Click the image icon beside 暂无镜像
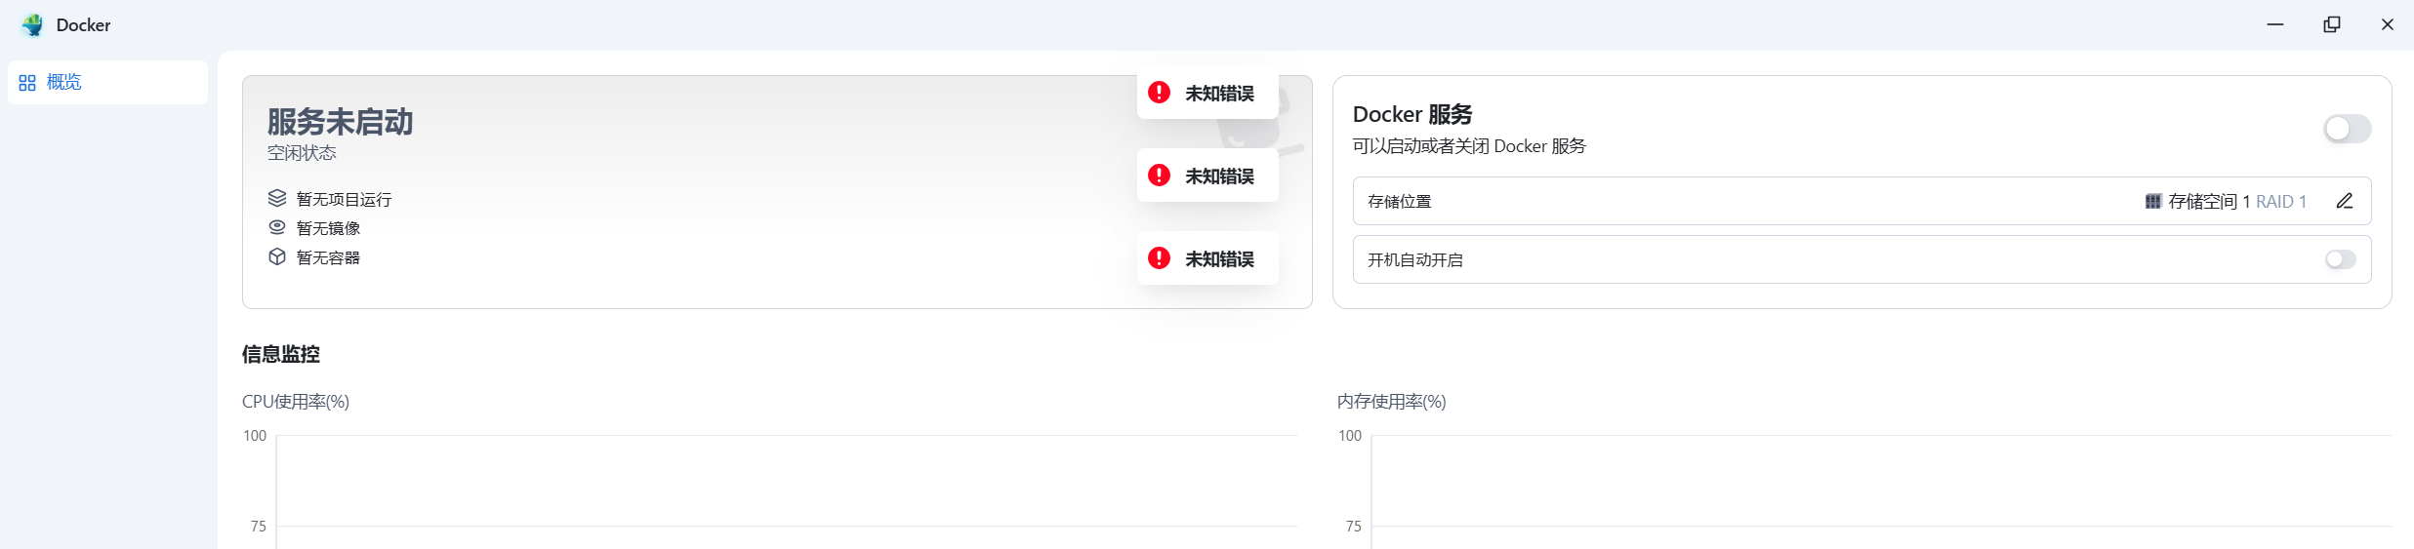The image size is (2414, 549). (277, 227)
